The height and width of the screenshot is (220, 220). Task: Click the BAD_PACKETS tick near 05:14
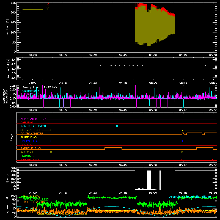point(182,159)
